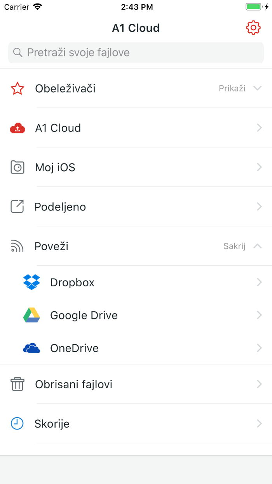Tap the Dropbox logo icon

31,282
